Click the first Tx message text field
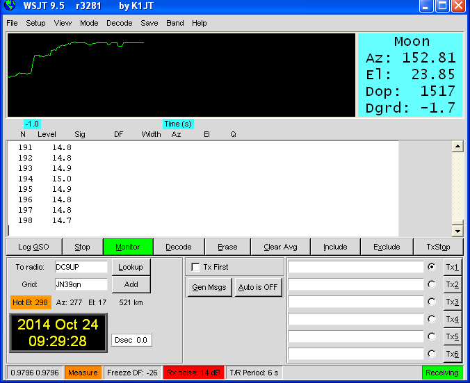 [356, 267]
